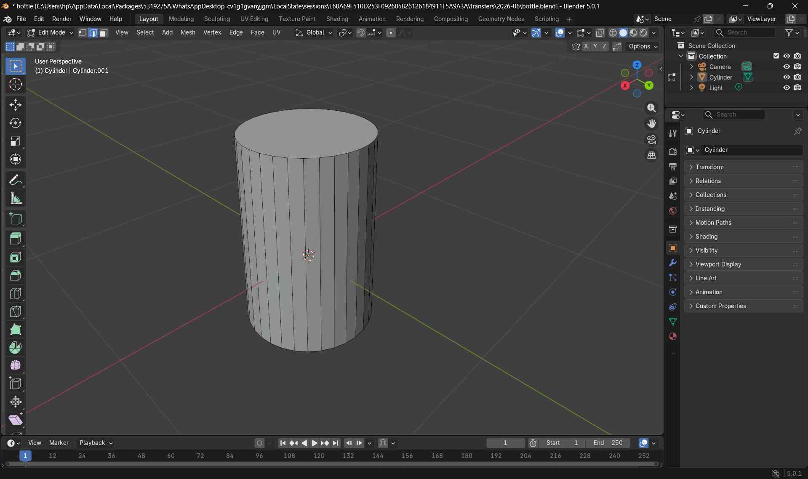Switch viewport to rendered shading mode
This screenshot has width=808, height=479.
coord(644,33)
